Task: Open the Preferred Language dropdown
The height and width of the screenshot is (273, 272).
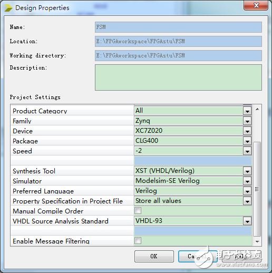Action: (x=247, y=191)
